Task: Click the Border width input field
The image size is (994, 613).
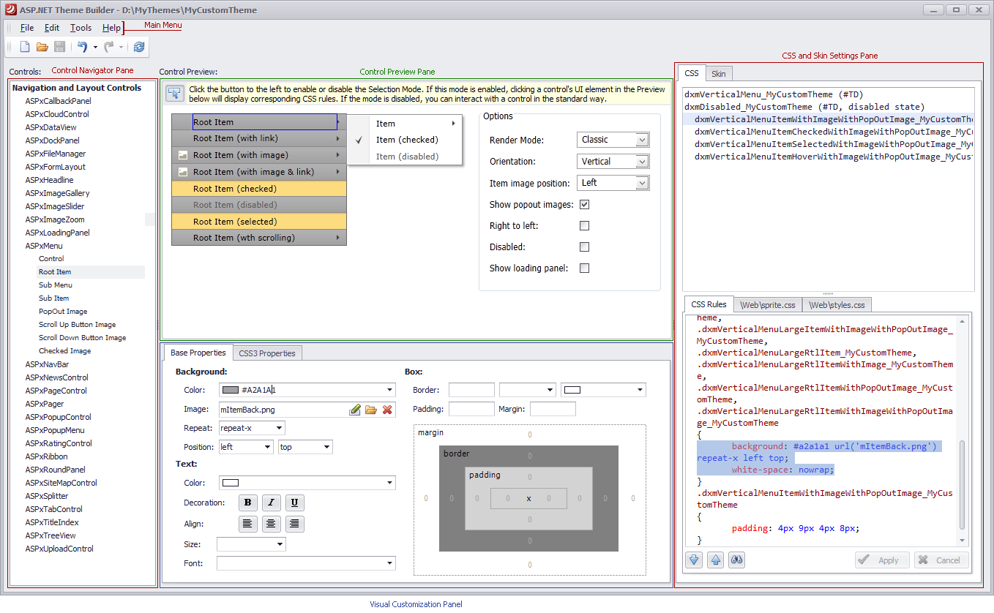Action: point(471,391)
